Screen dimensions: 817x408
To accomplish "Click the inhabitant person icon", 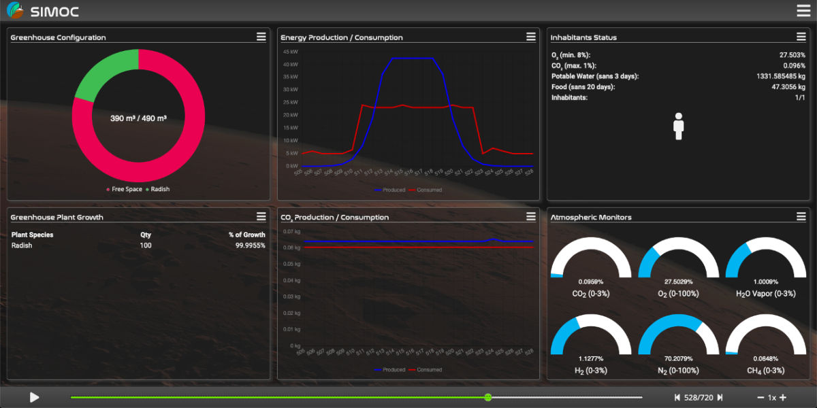I will [678, 126].
